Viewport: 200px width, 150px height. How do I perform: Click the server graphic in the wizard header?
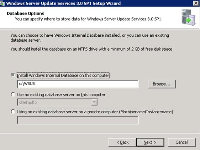coord(188,17)
